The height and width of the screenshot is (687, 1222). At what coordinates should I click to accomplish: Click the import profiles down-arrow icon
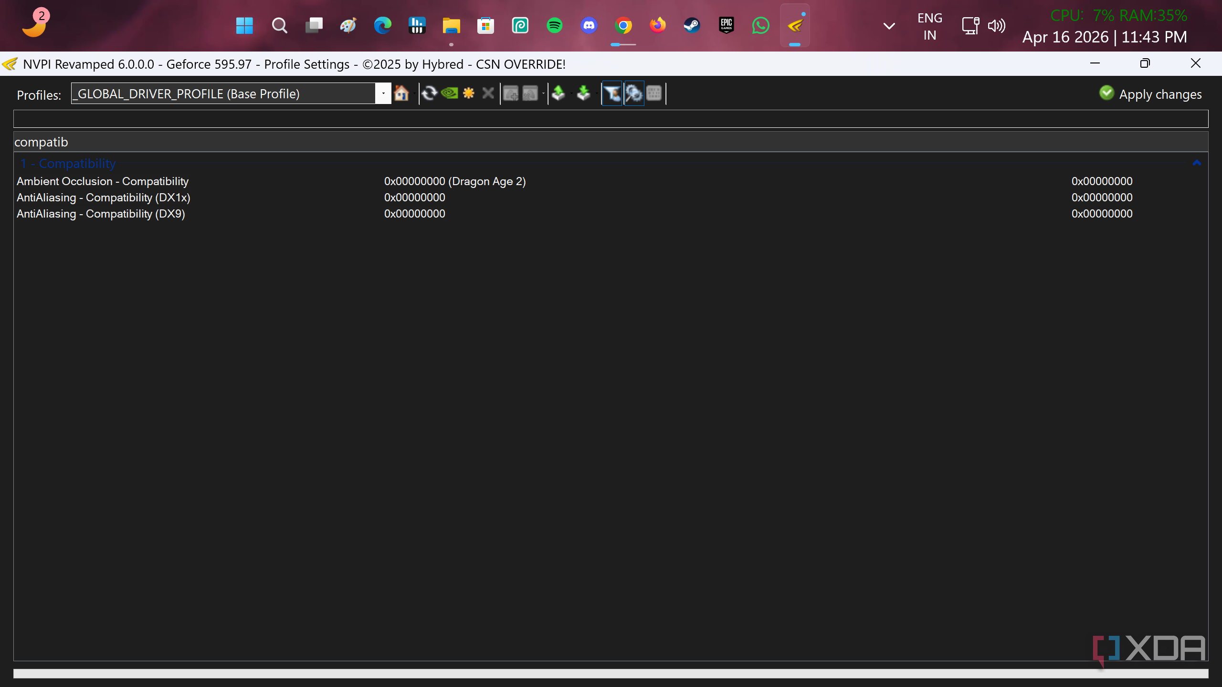[583, 93]
